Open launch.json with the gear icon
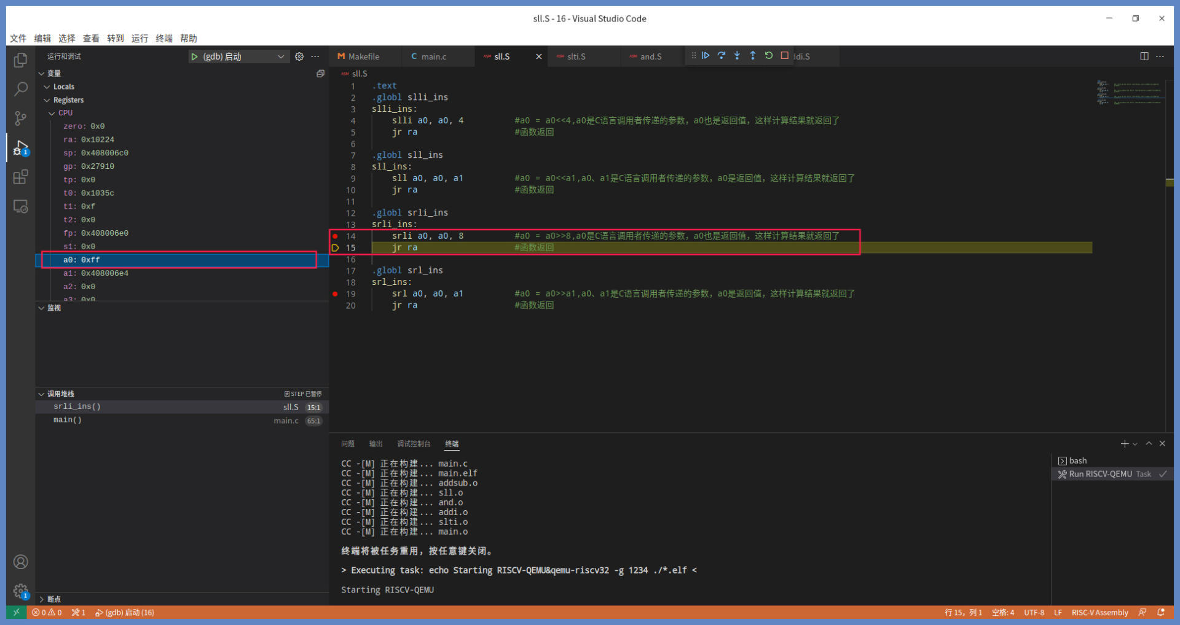1180x625 pixels. tap(299, 56)
